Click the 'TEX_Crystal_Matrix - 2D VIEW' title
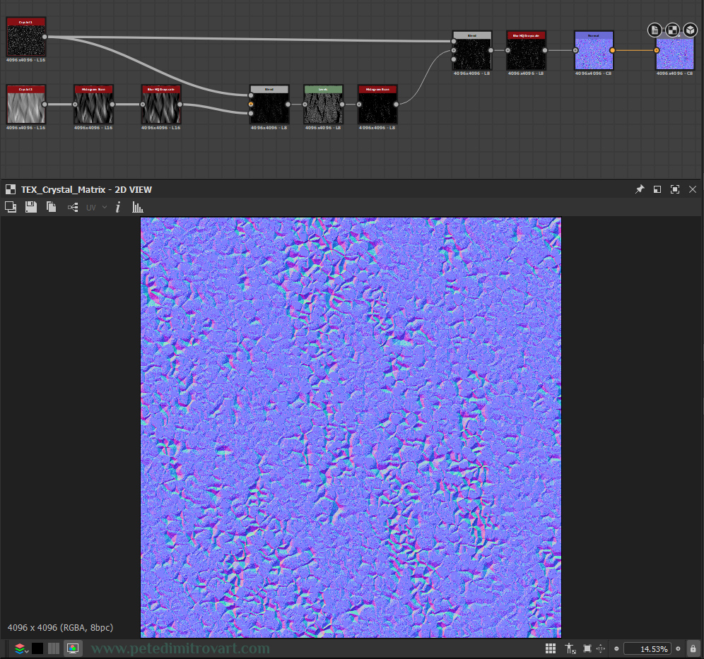Screen dimensions: 704x659 tap(87, 190)
